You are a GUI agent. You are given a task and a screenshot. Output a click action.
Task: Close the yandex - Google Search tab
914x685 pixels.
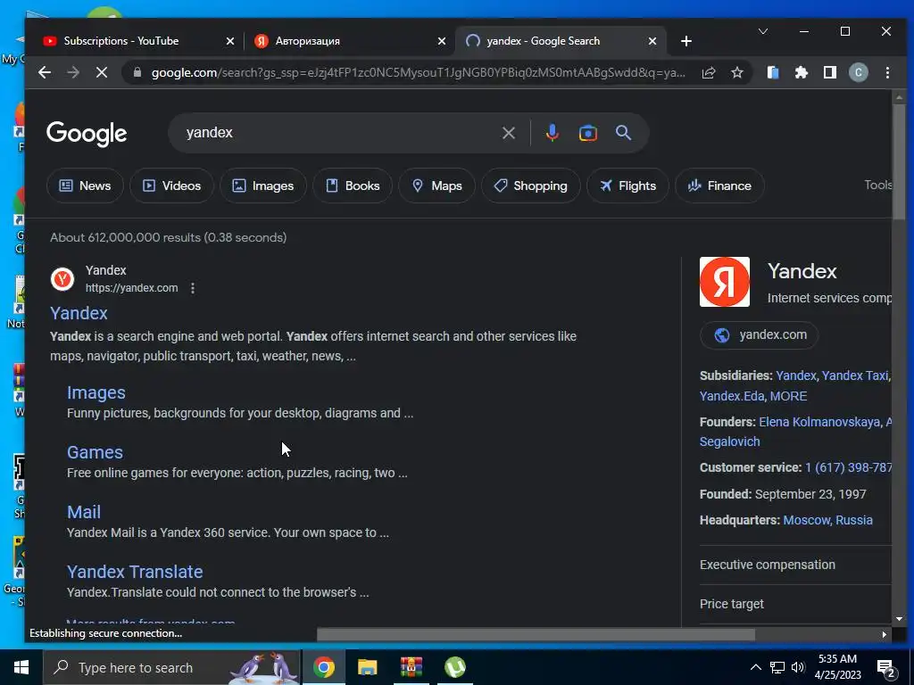click(652, 41)
